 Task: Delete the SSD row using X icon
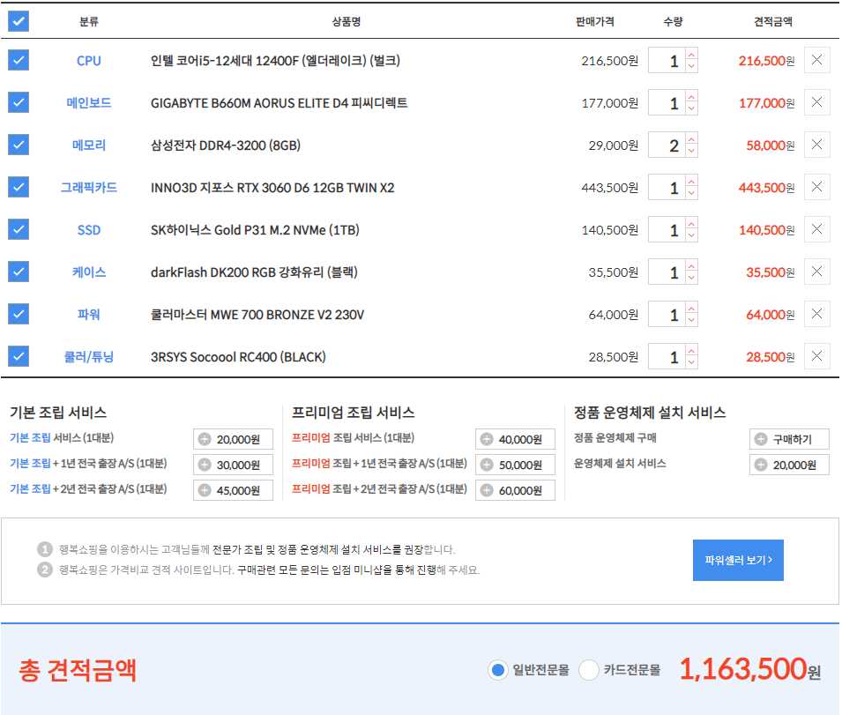[x=816, y=230]
